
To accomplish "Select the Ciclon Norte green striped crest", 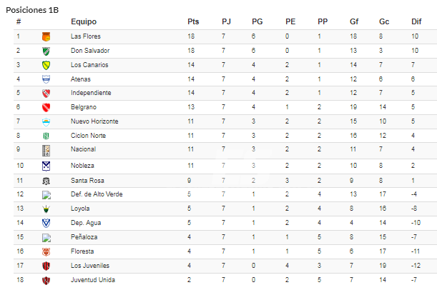I will coord(46,136).
